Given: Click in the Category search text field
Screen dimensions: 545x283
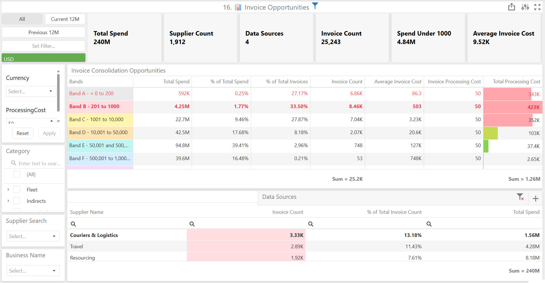Looking at the screenshot, I should point(39,163).
